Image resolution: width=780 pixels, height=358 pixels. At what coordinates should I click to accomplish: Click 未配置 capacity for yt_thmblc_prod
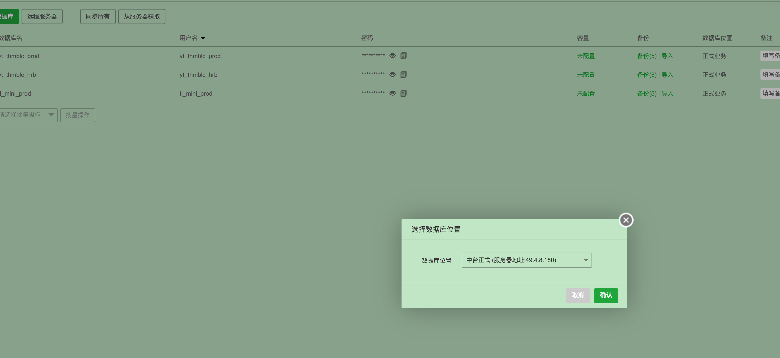click(586, 56)
